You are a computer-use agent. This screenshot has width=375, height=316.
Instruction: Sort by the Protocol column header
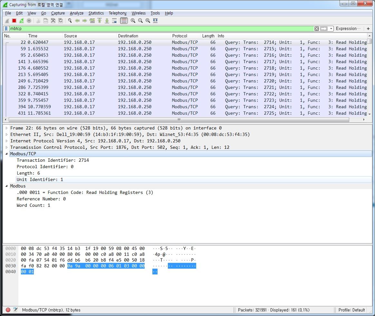point(186,36)
